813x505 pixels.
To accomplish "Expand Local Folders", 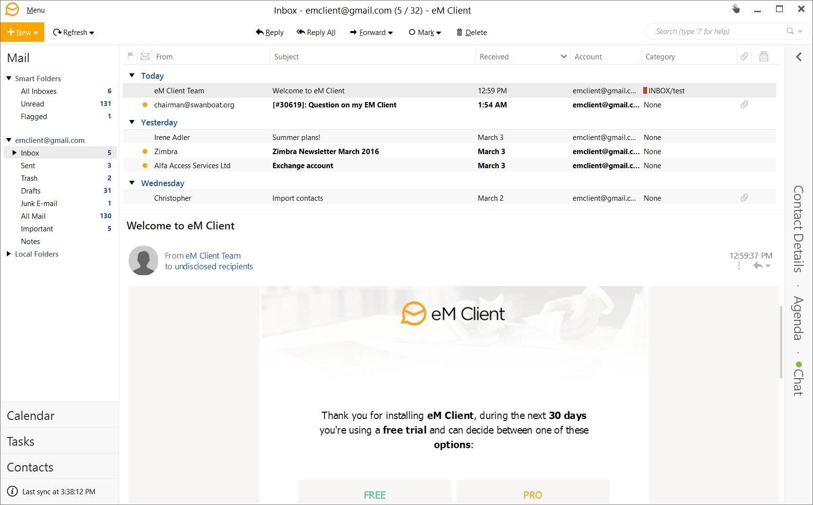I will coord(8,254).
